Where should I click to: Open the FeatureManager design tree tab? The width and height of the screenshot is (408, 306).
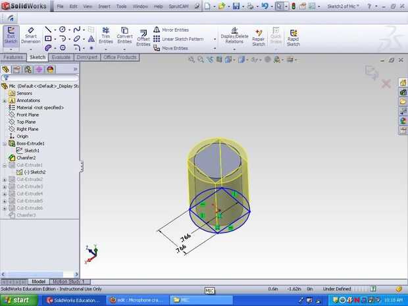pos(6,69)
